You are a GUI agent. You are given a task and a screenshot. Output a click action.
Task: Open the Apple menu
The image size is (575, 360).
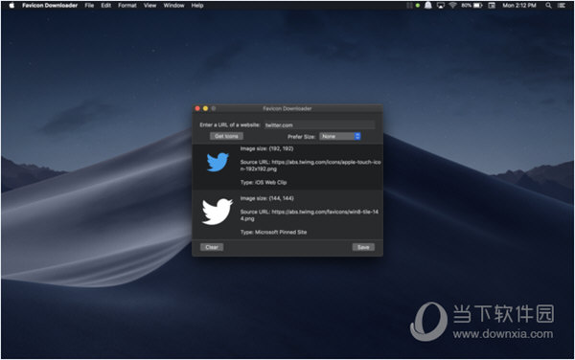(11, 5)
